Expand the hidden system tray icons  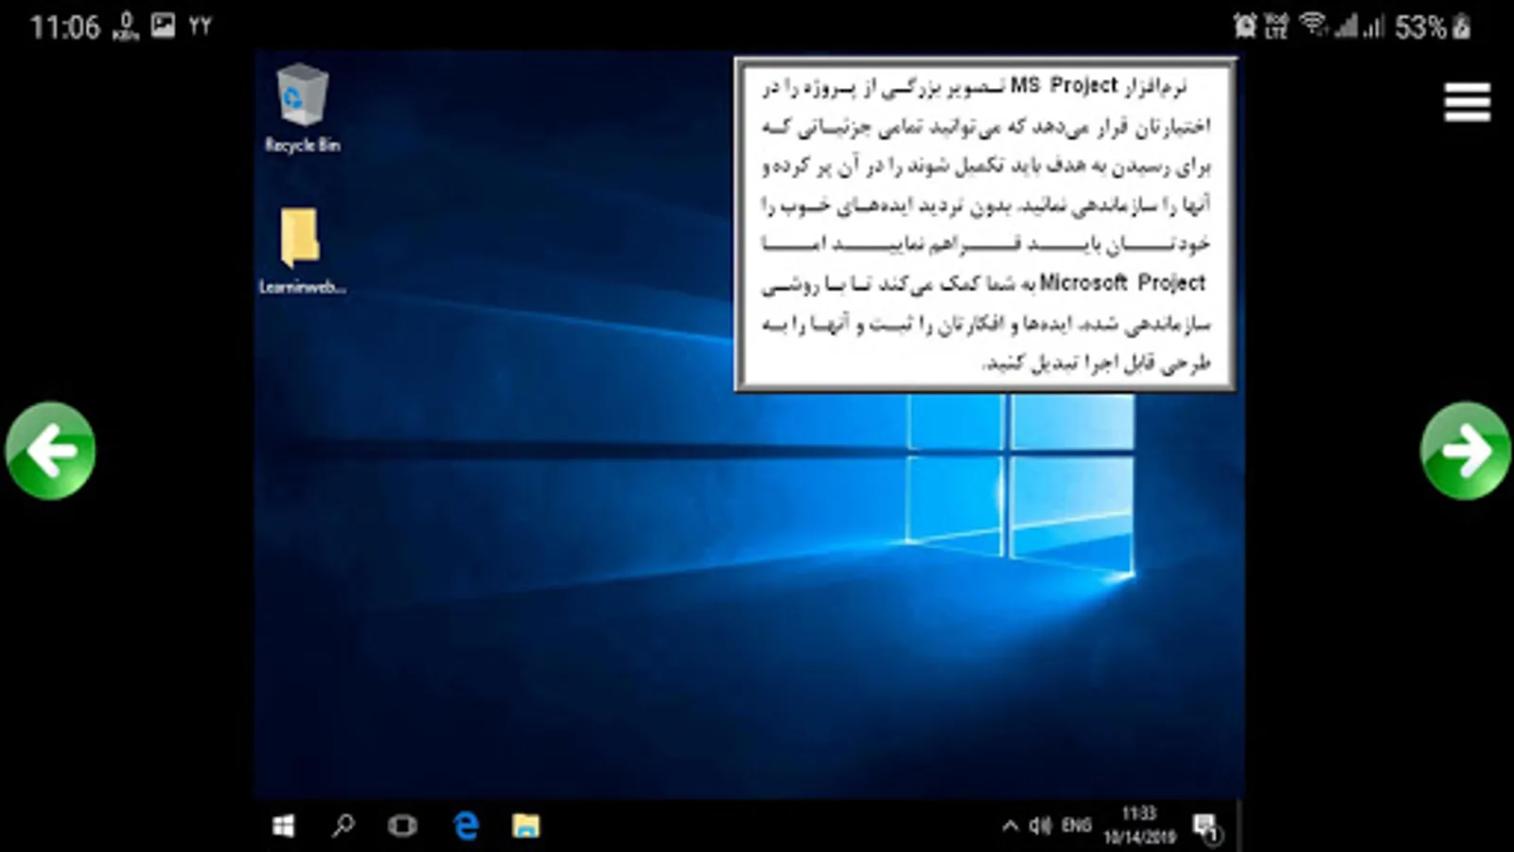1010,826
